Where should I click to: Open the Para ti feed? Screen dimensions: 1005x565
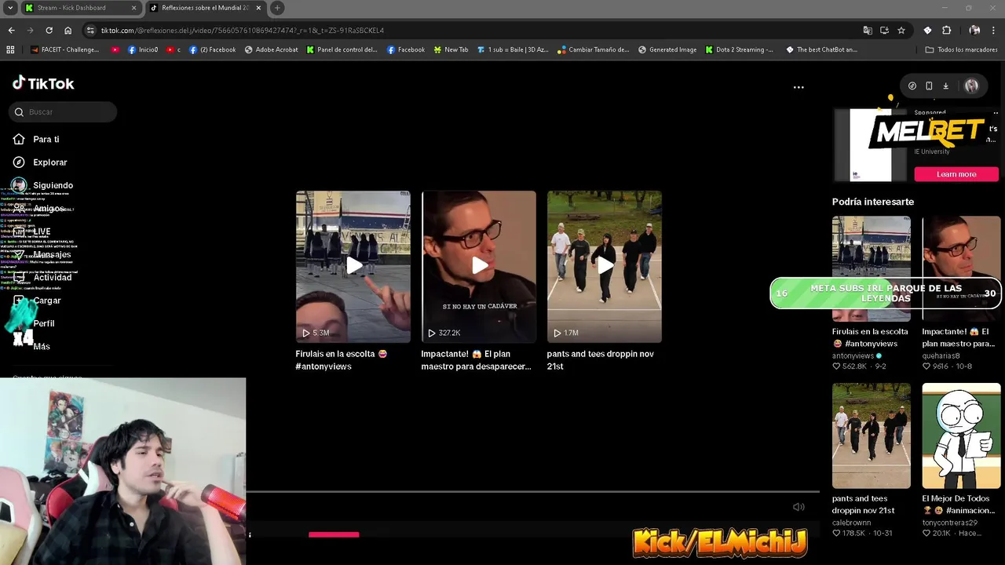point(46,139)
